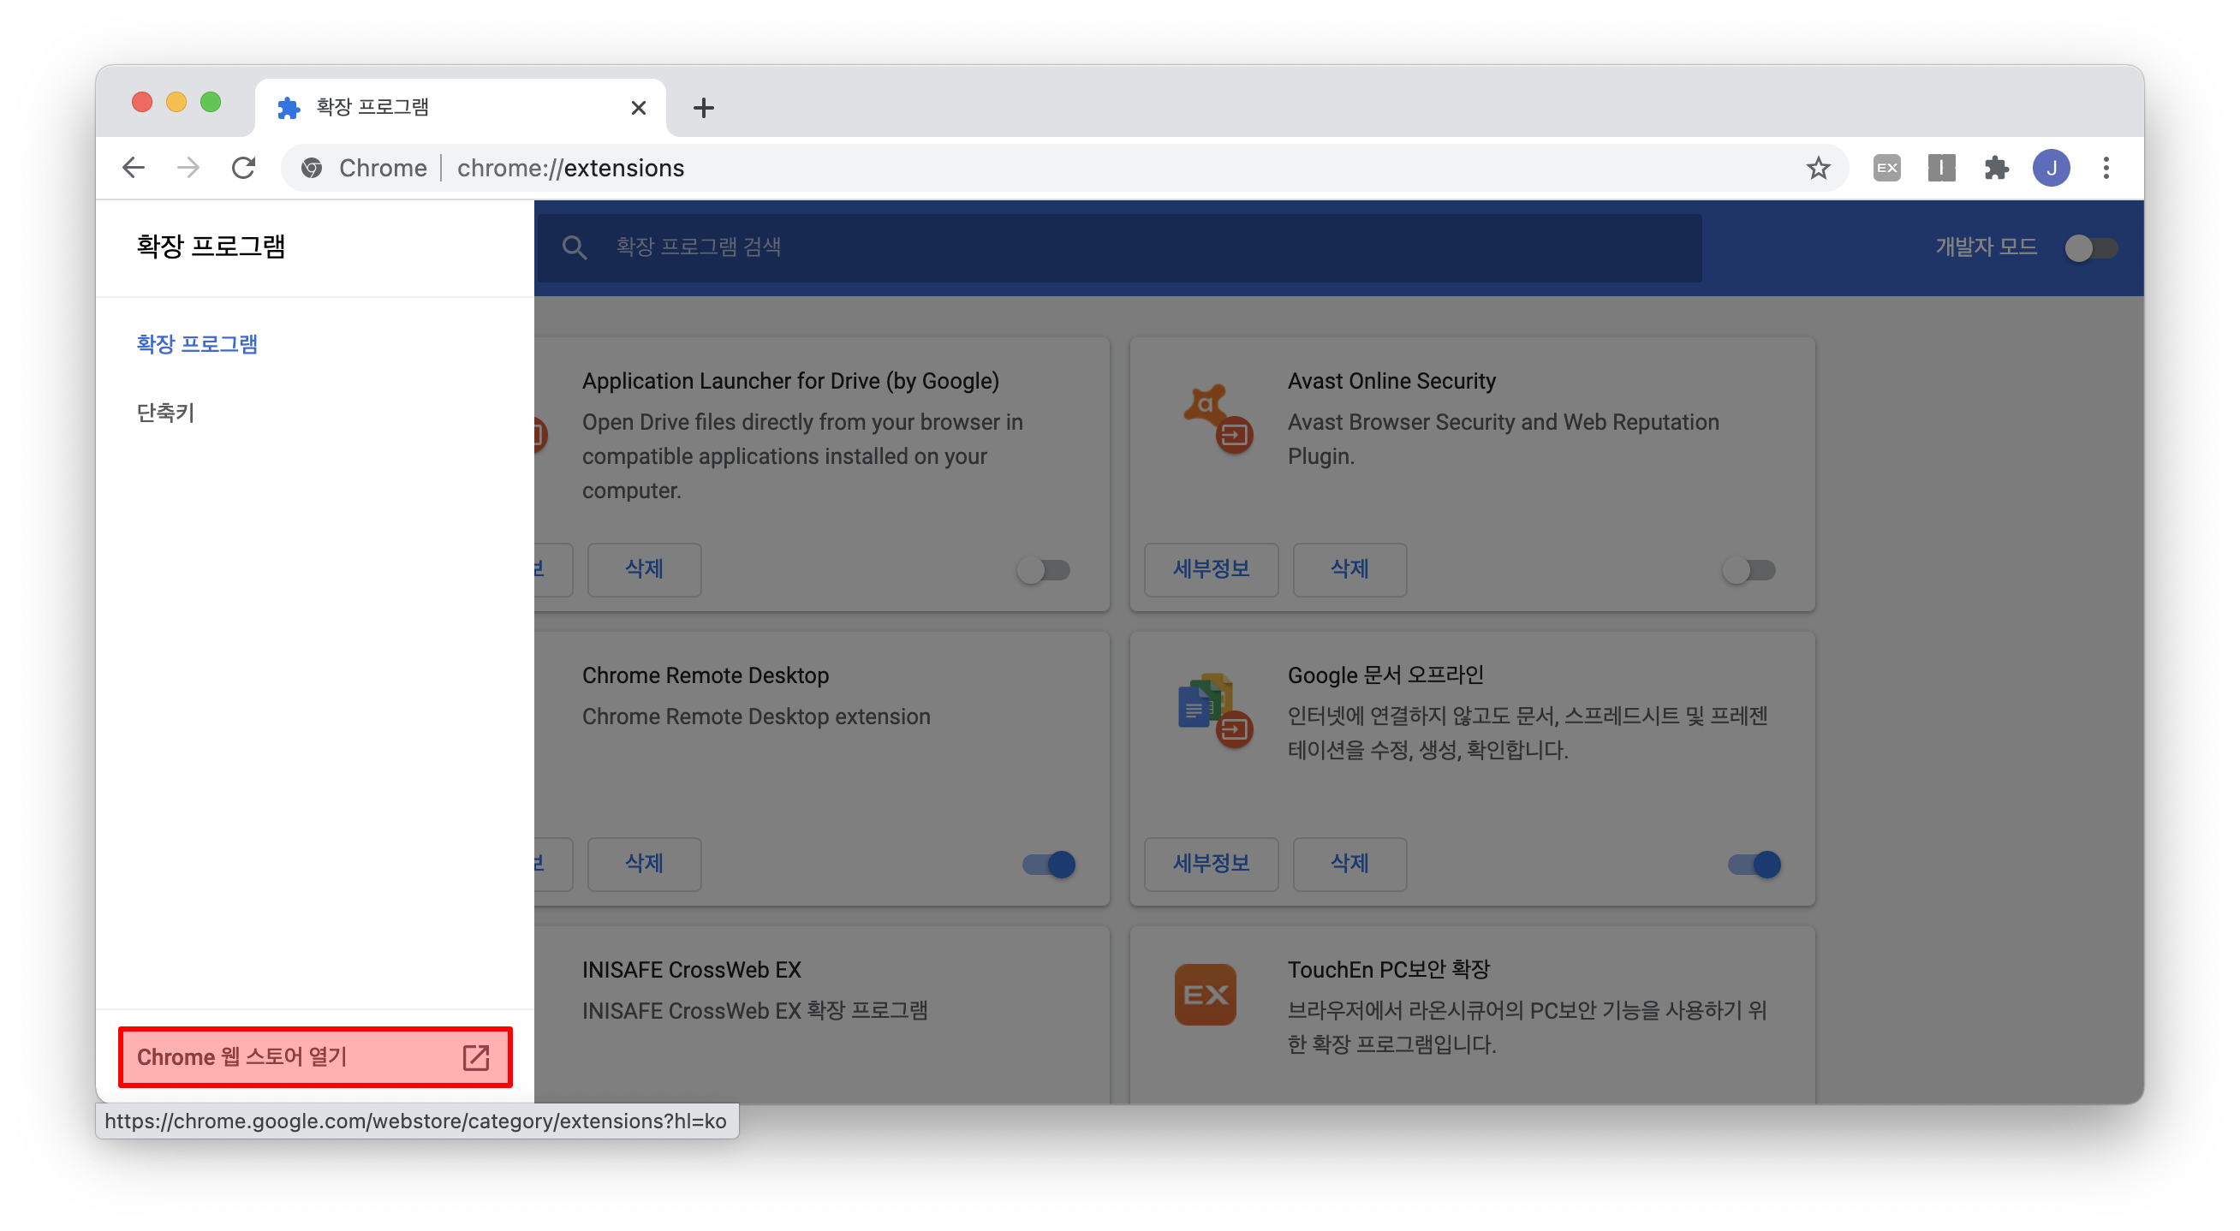The width and height of the screenshot is (2240, 1231).
Task: Open the TouchEn EX toolbar extension icon
Action: pos(1886,168)
